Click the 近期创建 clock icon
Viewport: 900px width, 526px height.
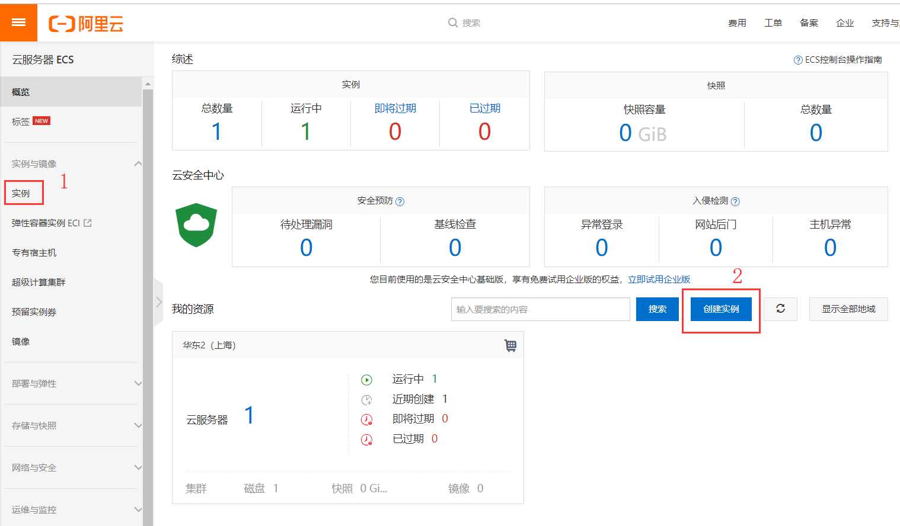(x=367, y=400)
